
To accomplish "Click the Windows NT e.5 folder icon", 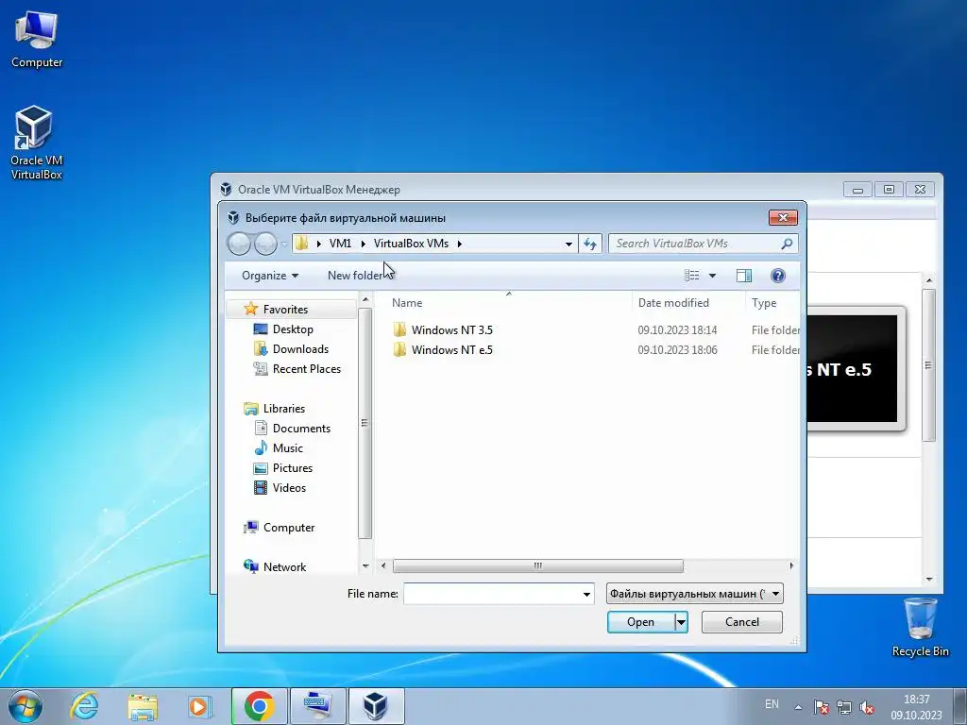I will pyautogui.click(x=399, y=349).
